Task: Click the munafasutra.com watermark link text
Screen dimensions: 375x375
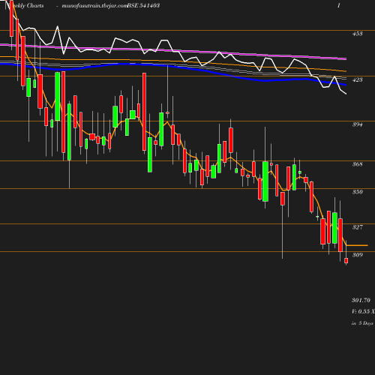Action: 94,5
